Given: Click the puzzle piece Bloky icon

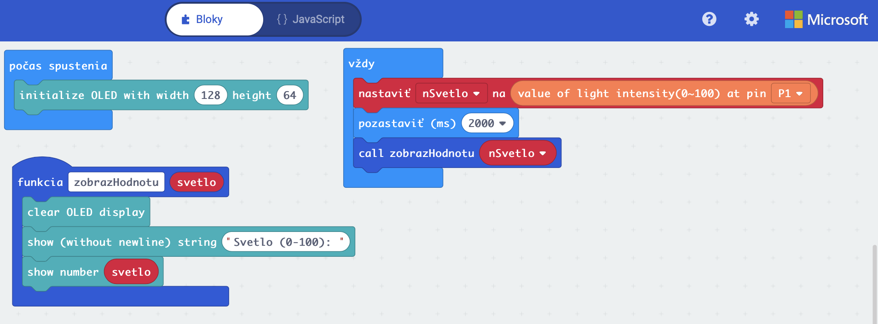Looking at the screenshot, I should click(x=185, y=19).
